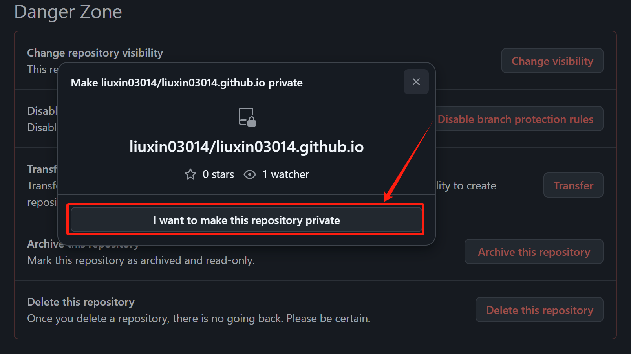This screenshot has height=354, width=631.
Task: Click the Delete this repository button
Action: 539,310
